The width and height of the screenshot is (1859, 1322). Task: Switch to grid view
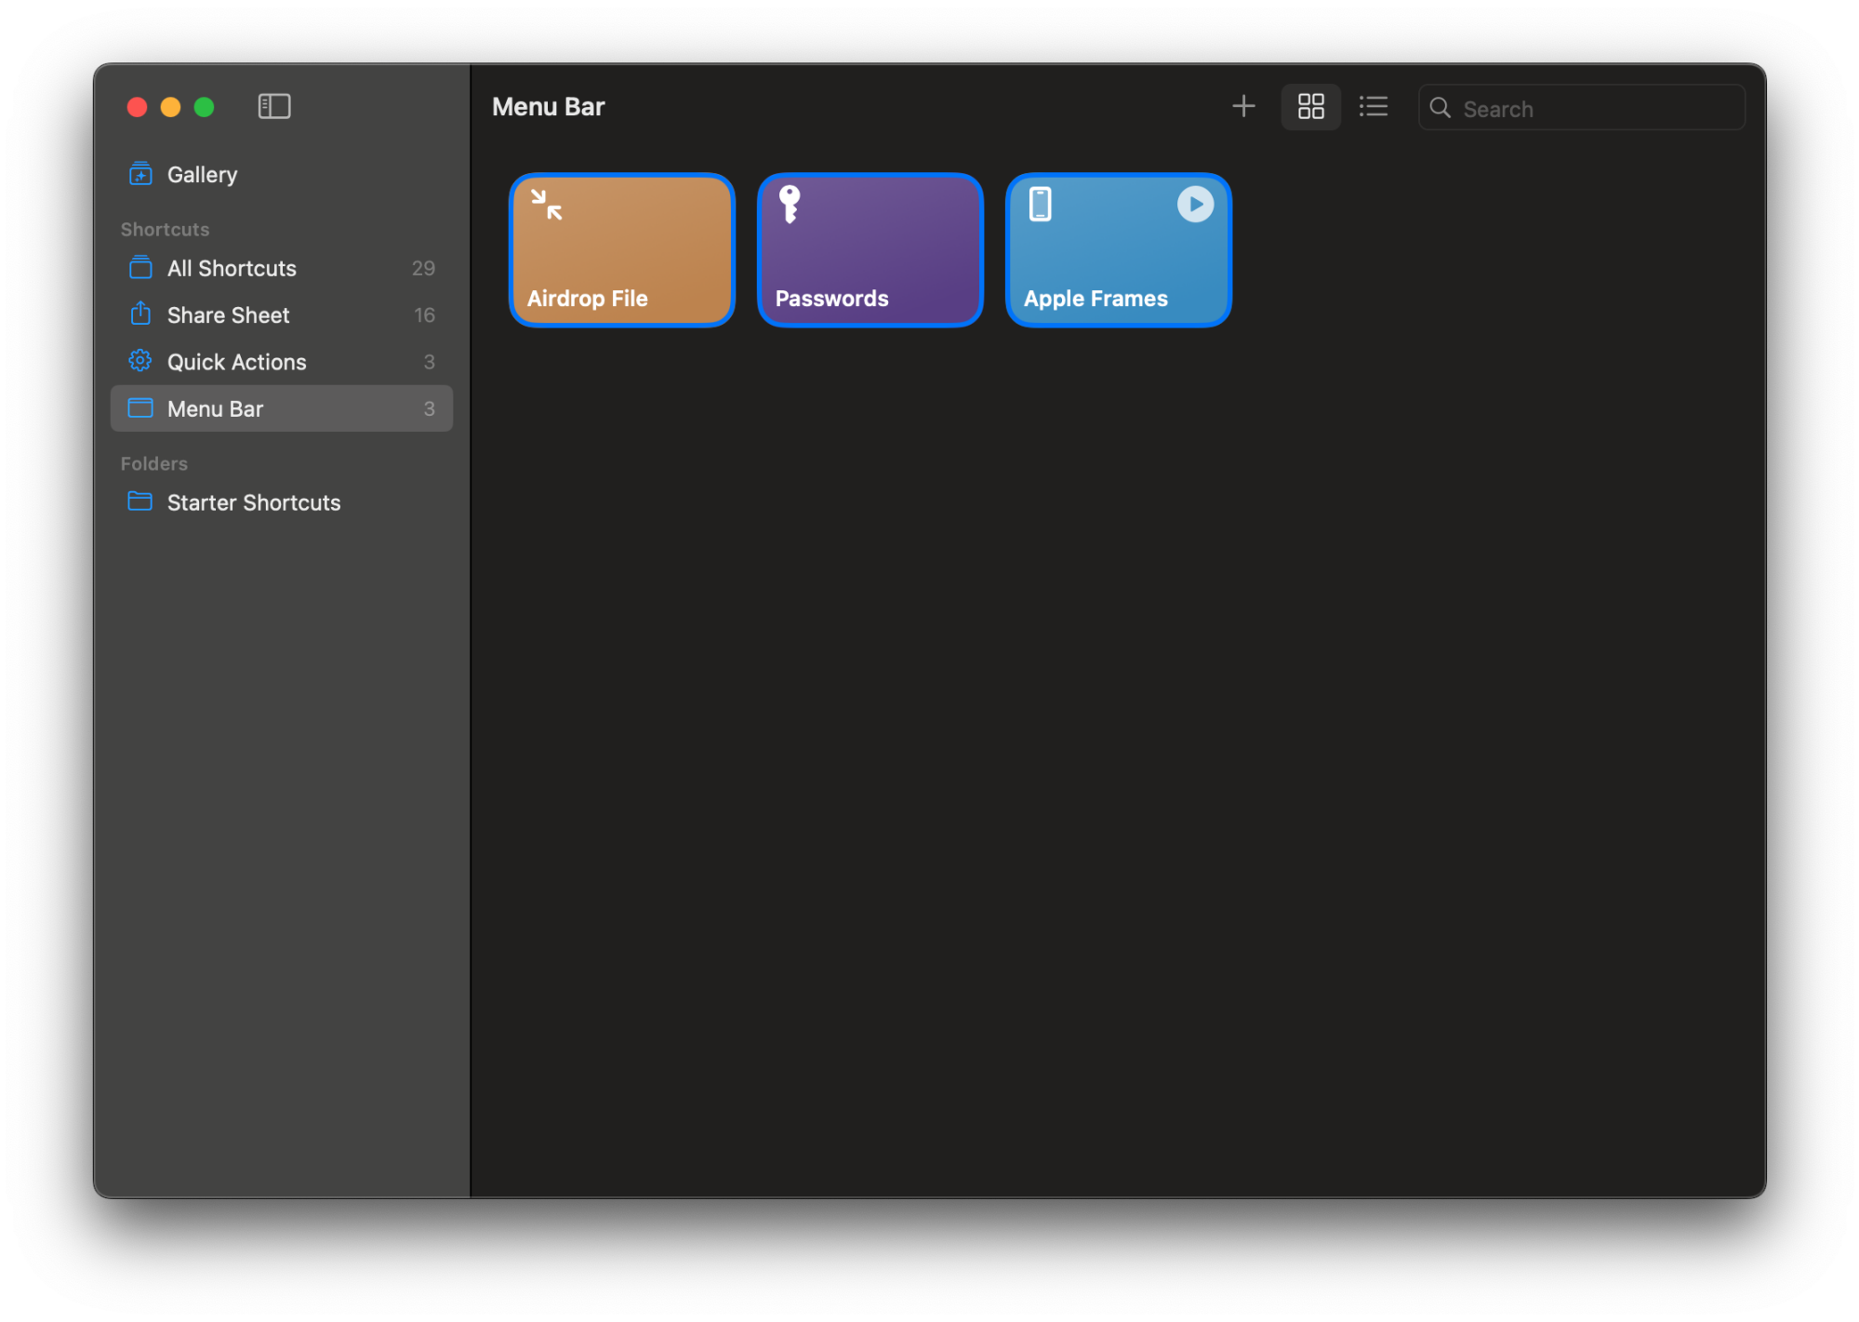1310,106
